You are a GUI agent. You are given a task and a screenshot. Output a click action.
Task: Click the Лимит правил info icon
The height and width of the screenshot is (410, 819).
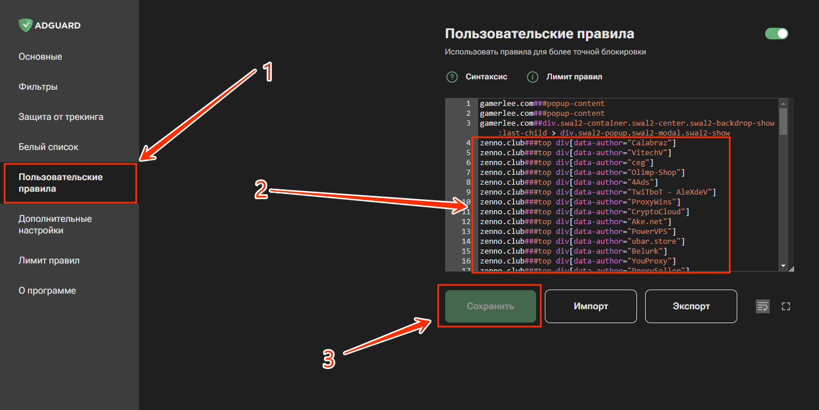pos(532,76)
